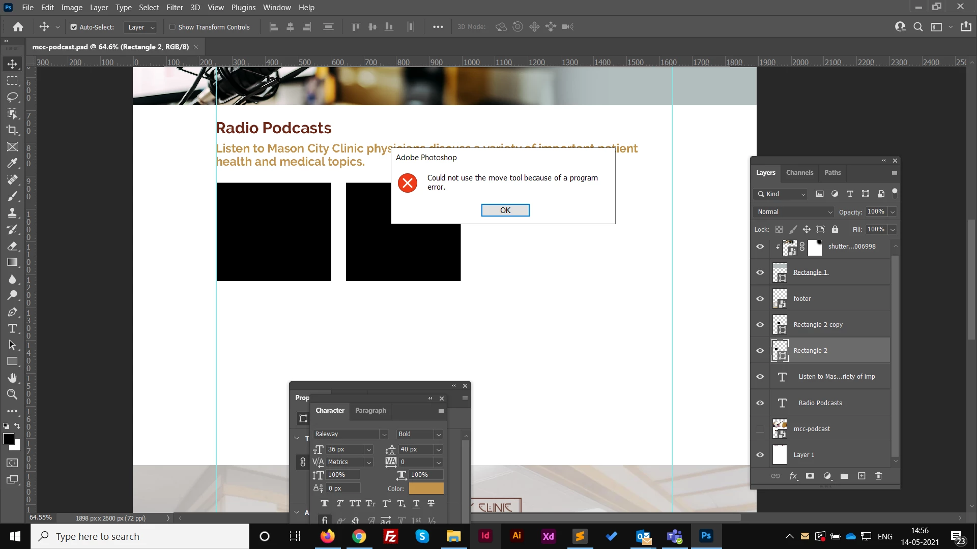Viewport: 977px width, 549px height.
Task: Select the Zoom tool
Action: 12,394
